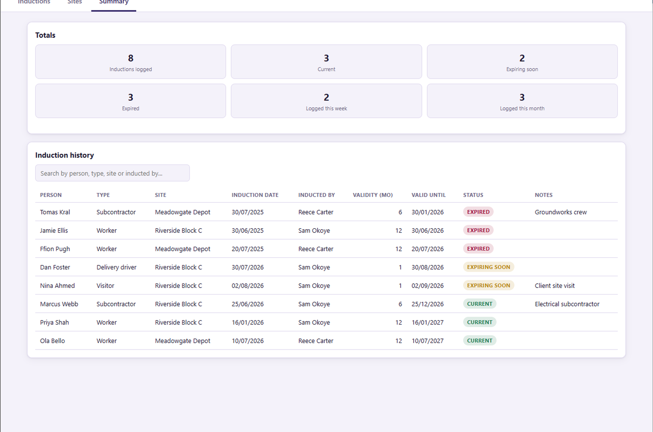653x432 pixels.
Task: Click Sam Okoye in Priya Shah row
Action: coord(314,322)
